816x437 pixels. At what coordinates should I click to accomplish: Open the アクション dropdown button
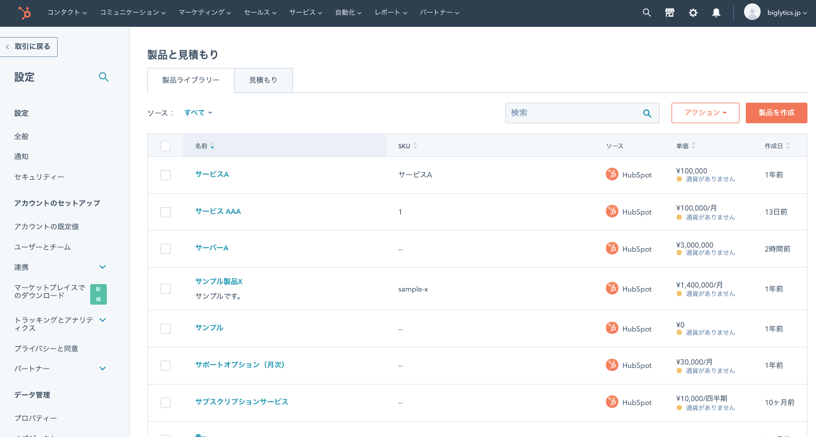(x=705, y=113)
